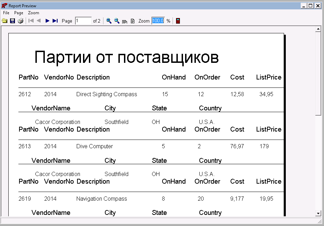Close the preview with the red door icon
This screenshot has width=324, height=226.
(178, 21)
